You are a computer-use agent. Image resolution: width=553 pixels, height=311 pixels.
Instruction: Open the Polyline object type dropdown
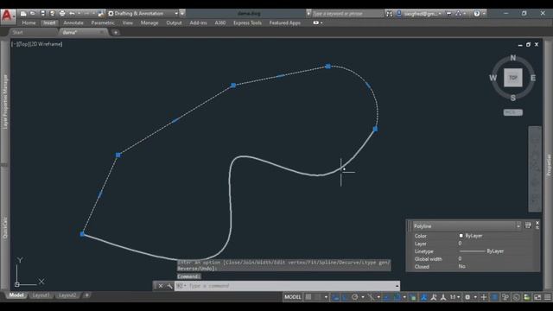tap(518, 226)
